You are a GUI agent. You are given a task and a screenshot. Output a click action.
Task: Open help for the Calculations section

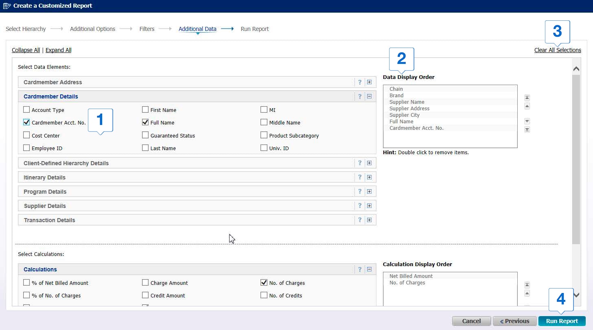click(x=359, y=269)
